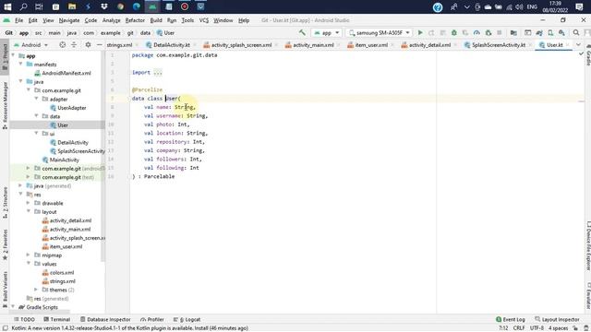Open the Windows Start menu
Image resolution: width=591 pixels, height=332 pixels.
pos(7,6)
